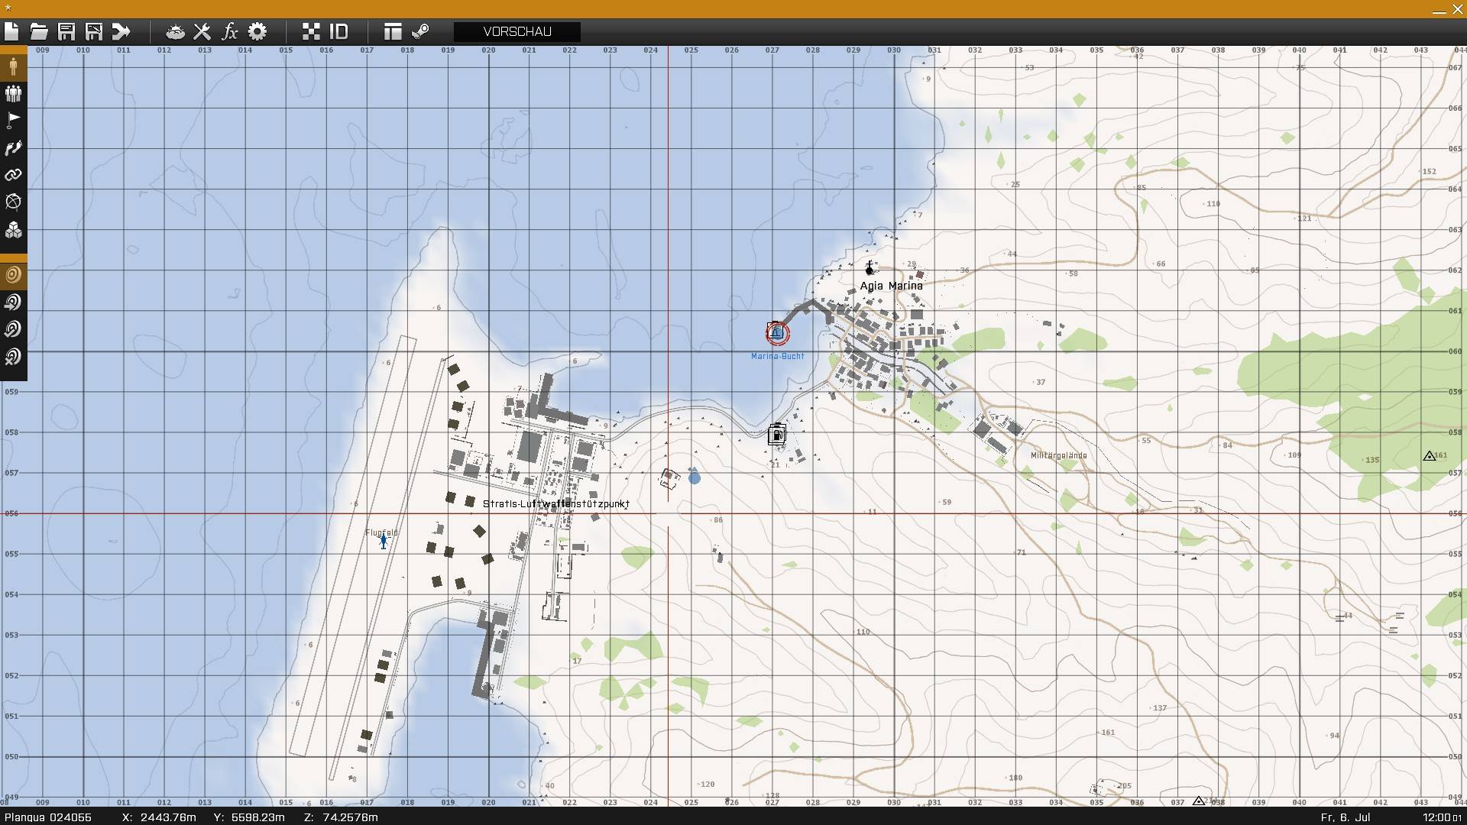
Task: Select the footprints waypoint mode
Action: coord(13,148)
